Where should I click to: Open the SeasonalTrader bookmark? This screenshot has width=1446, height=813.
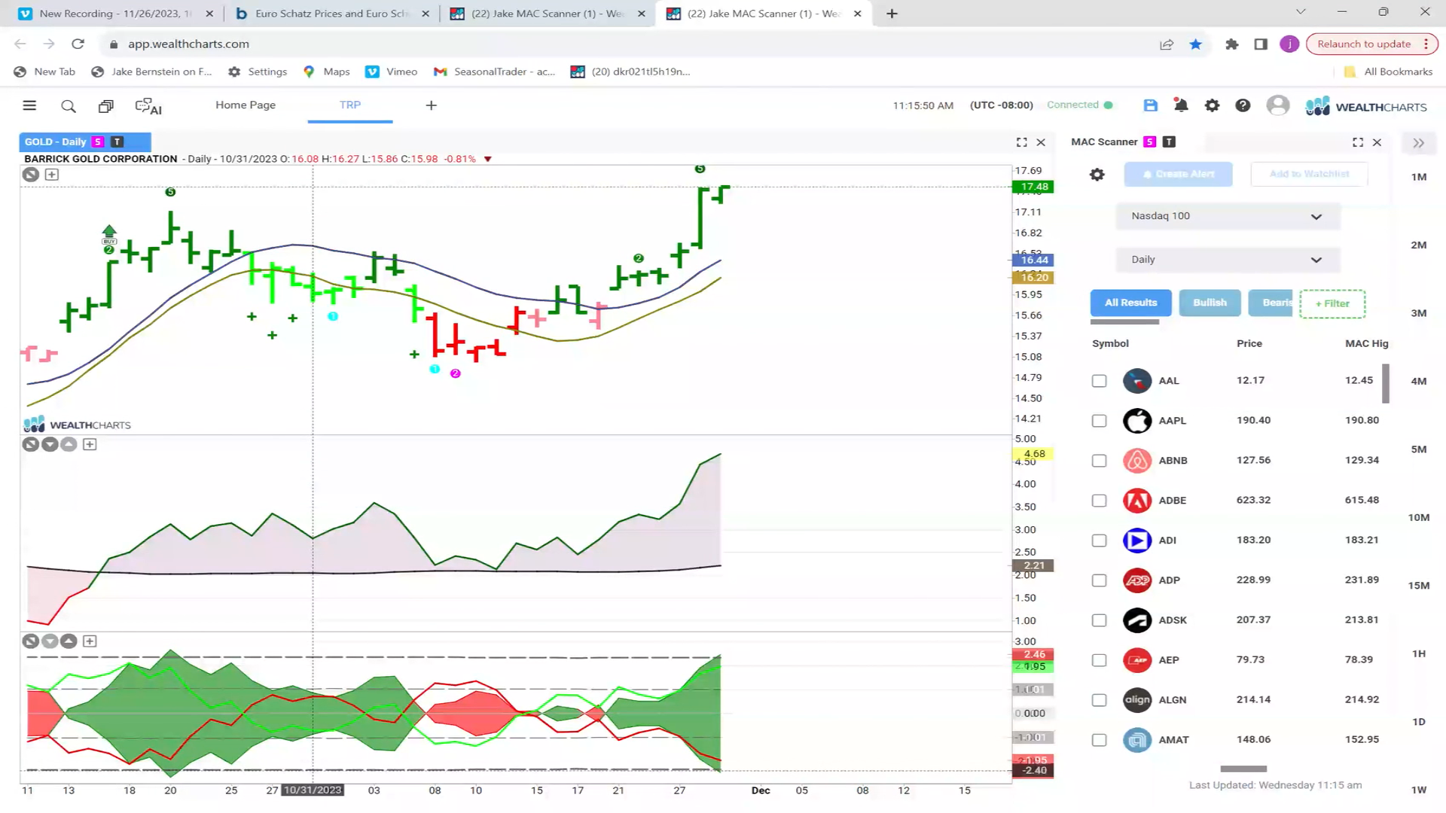point(494,72)
